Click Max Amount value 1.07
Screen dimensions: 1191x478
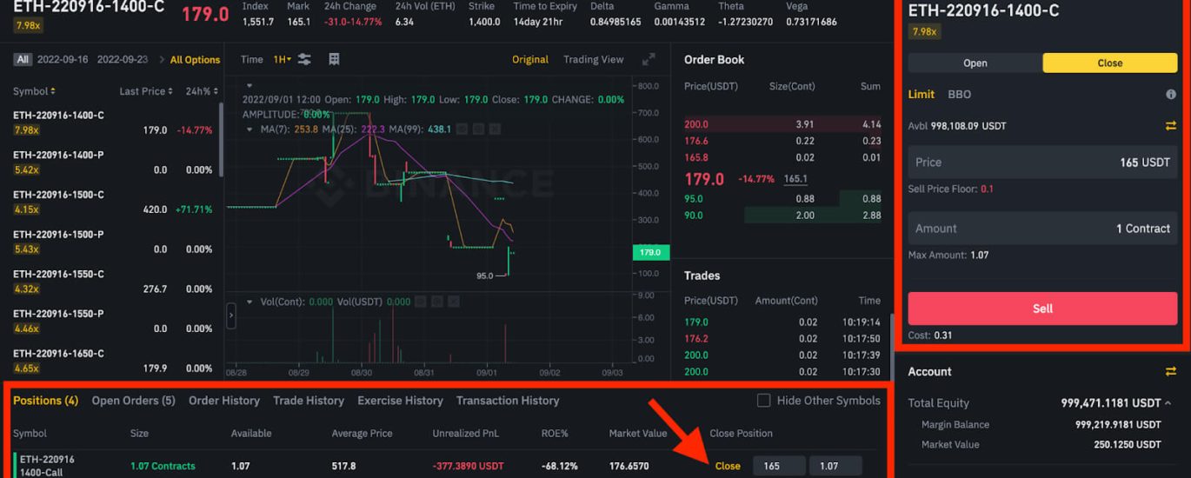click(978, 255)
